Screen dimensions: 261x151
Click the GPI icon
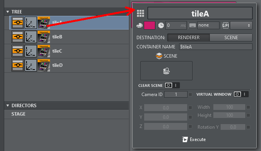[x=226, y=25]
